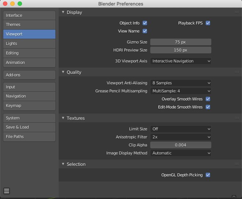Grab the Textures panel drag handle
242x199 pixels.
tap(237, 118)
